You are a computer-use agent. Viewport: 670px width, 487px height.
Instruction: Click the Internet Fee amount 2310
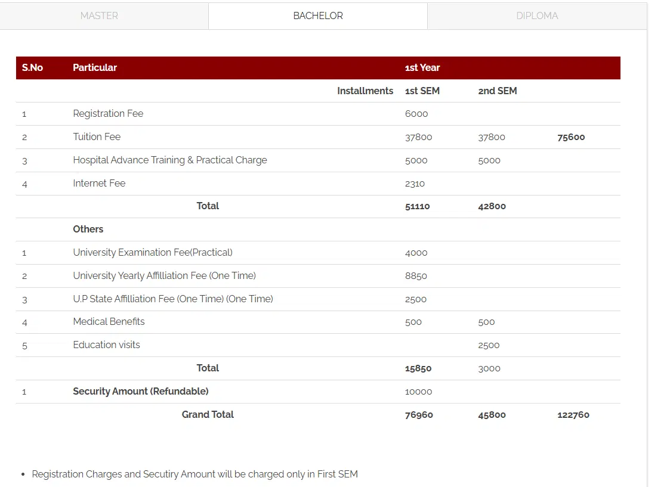pyautogui.click(x=415, y=184)
